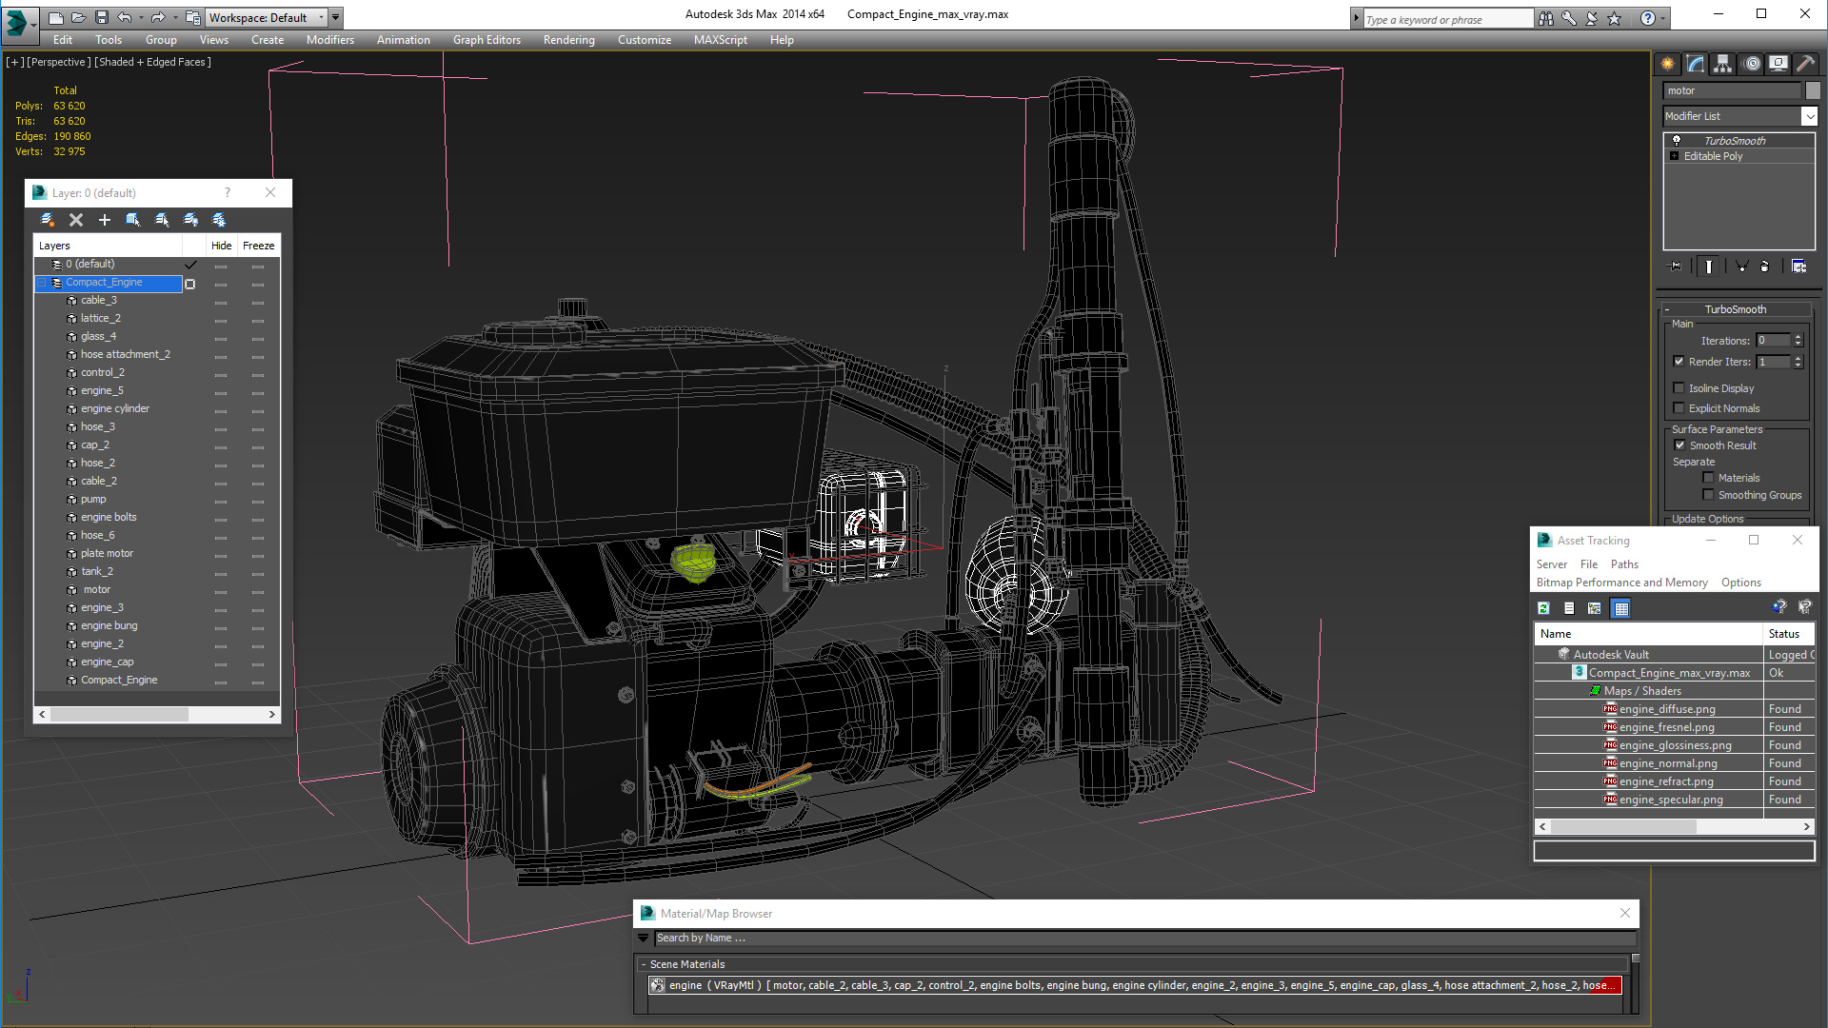The width and height of the screenshot is (1828, 1028).
Task: Click the list view icon in Asset Tracking
Action: (x=1568, y=609)
